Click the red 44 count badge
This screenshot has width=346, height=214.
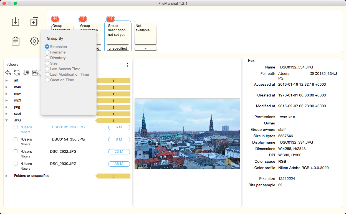tap(55, 19)
